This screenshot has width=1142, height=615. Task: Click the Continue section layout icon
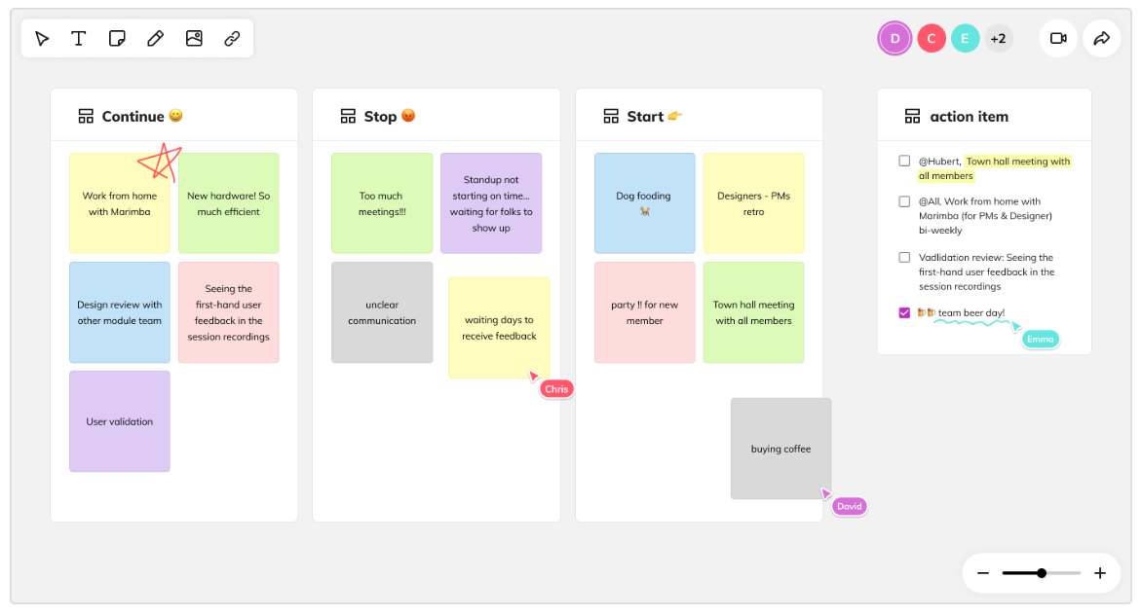click(86, 117)
